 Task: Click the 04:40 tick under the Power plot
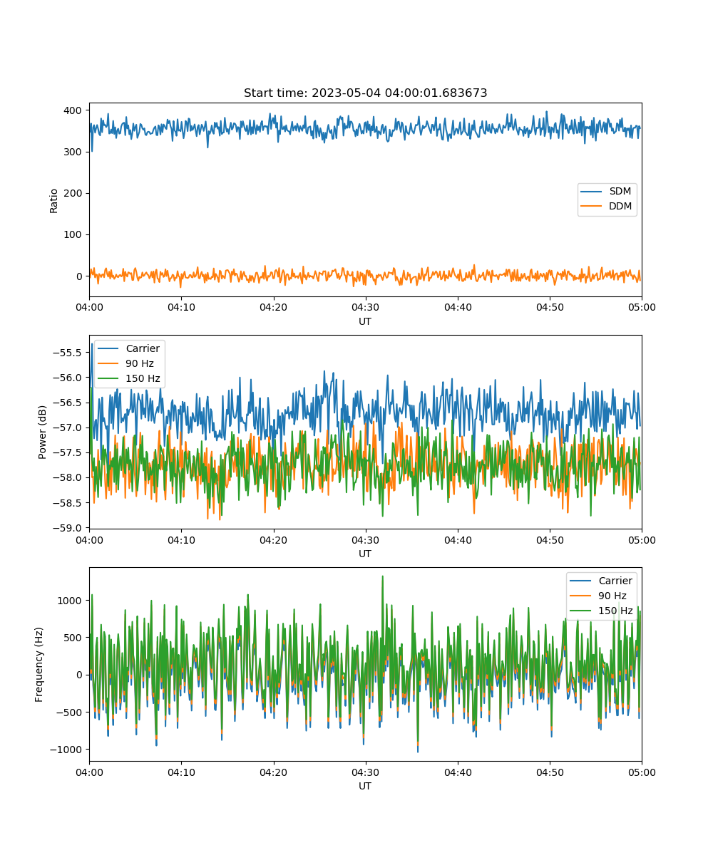pyautogui.click(x=457, y=539)
